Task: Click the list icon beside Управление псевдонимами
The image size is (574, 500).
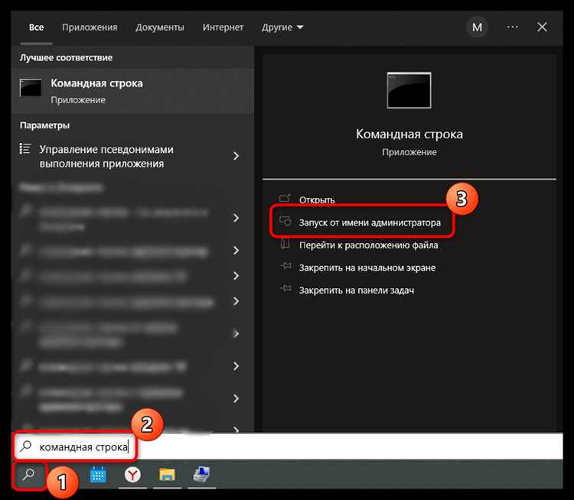Action: tap(25, 149)
